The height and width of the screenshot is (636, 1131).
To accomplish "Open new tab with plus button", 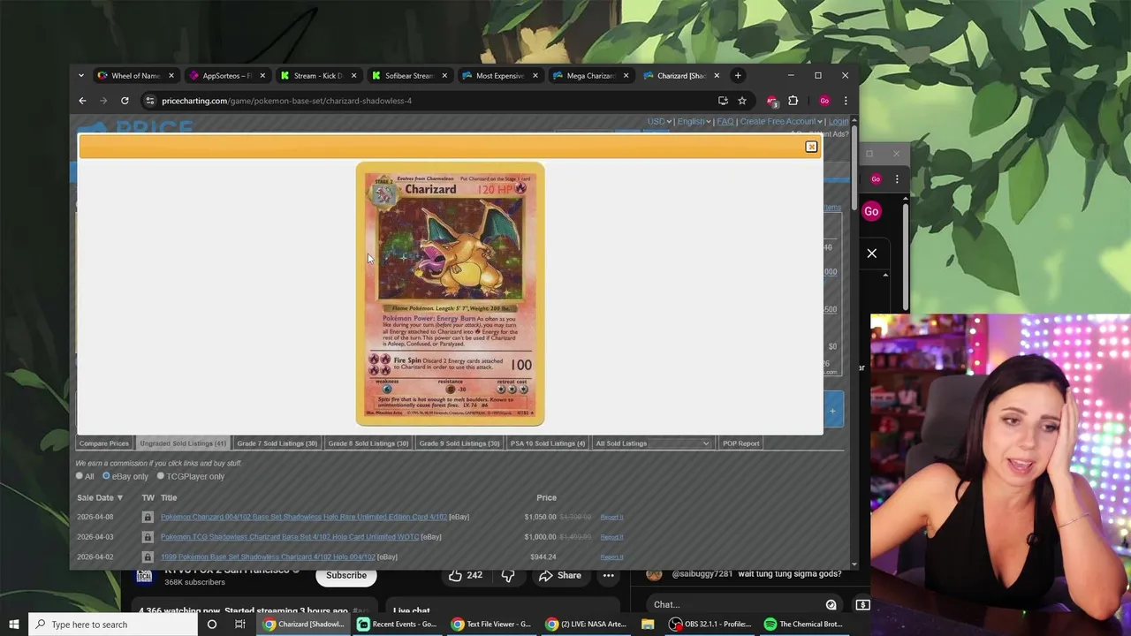I will [738, 75].
